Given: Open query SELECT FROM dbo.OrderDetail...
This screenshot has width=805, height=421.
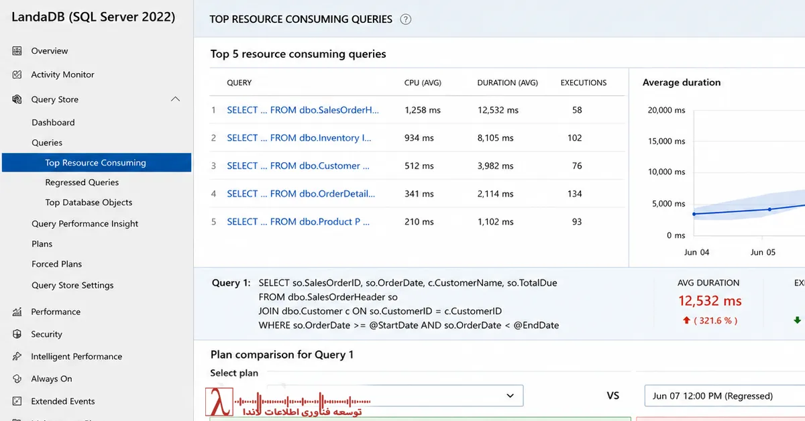Looking at the screenshot, I should pos(301,194).
